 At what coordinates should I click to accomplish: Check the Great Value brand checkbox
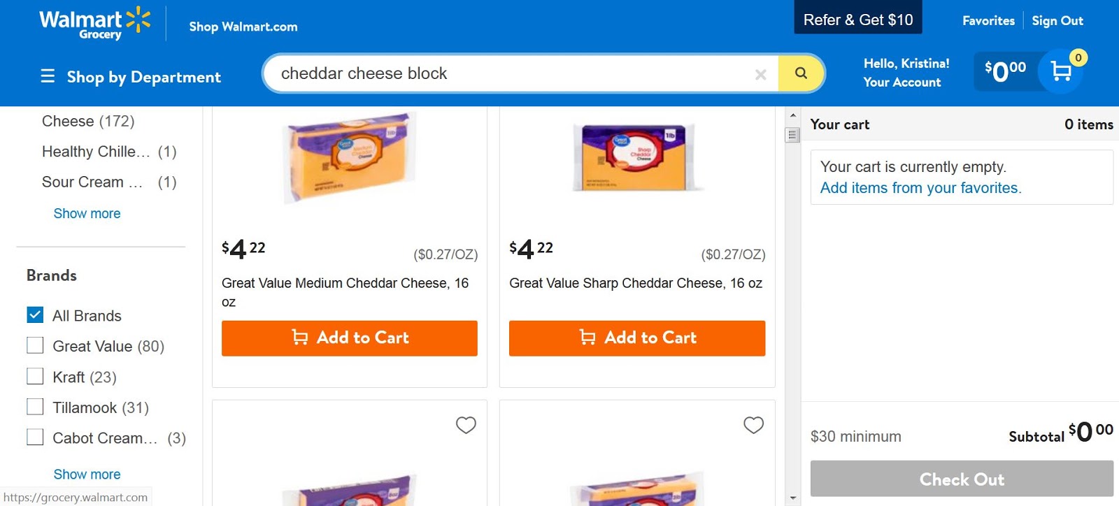35,346
